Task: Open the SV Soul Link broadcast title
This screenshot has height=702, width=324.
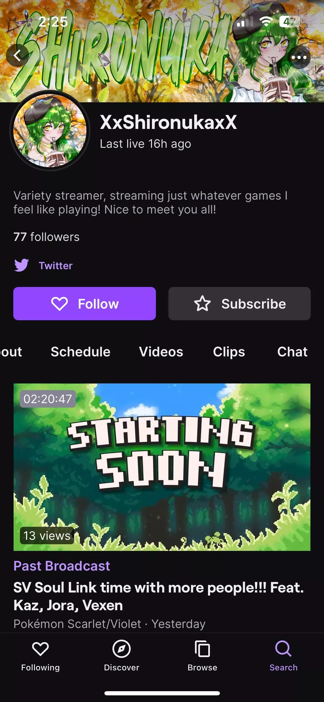Action: point(158,596)
